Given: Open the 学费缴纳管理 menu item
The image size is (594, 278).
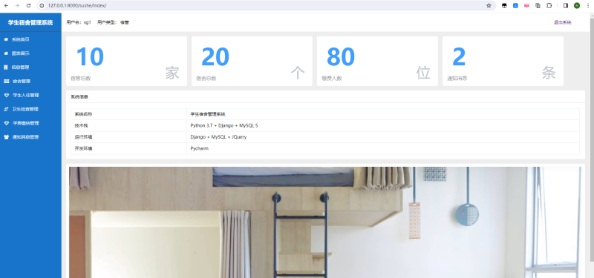Looking at the screenshot, I should click(26, 123).
